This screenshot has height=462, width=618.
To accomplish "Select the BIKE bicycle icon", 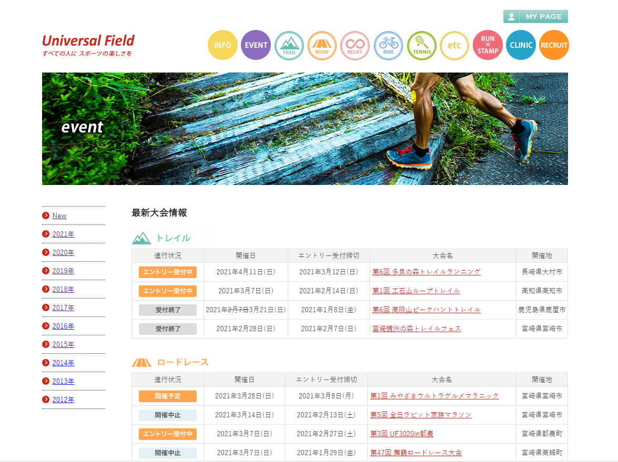I will pyautogui.click(x=388, y=46).
